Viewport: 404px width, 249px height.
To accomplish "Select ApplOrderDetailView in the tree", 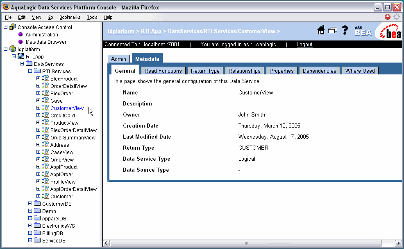I will 73,189.
